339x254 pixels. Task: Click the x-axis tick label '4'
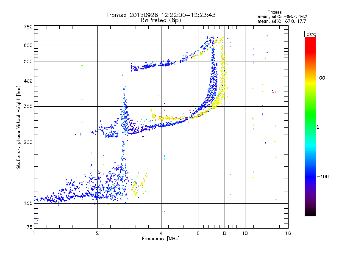click(x=161, y=233)
